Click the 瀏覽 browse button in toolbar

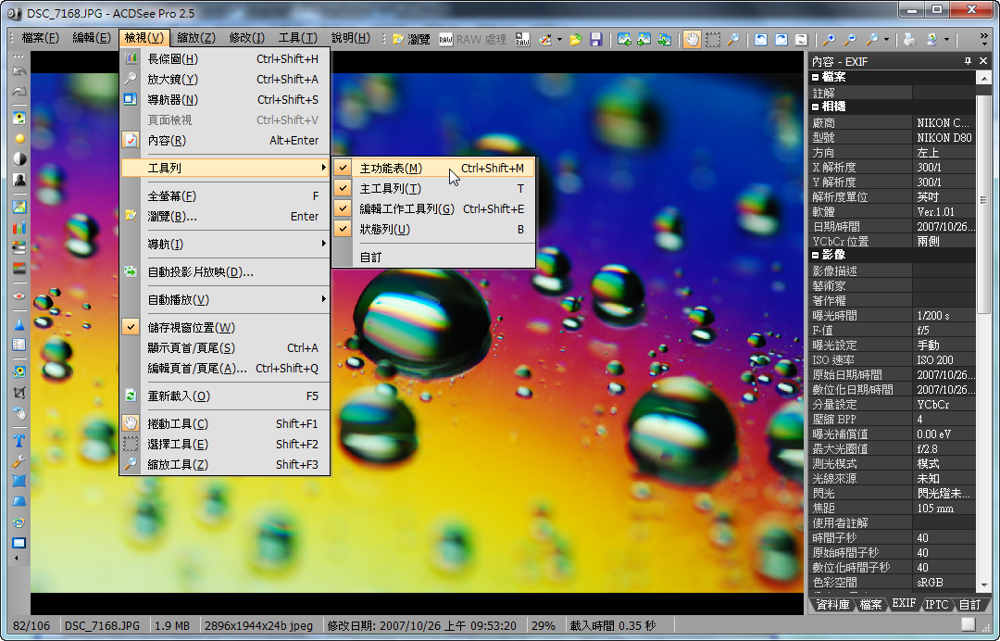tap(411, 39)
